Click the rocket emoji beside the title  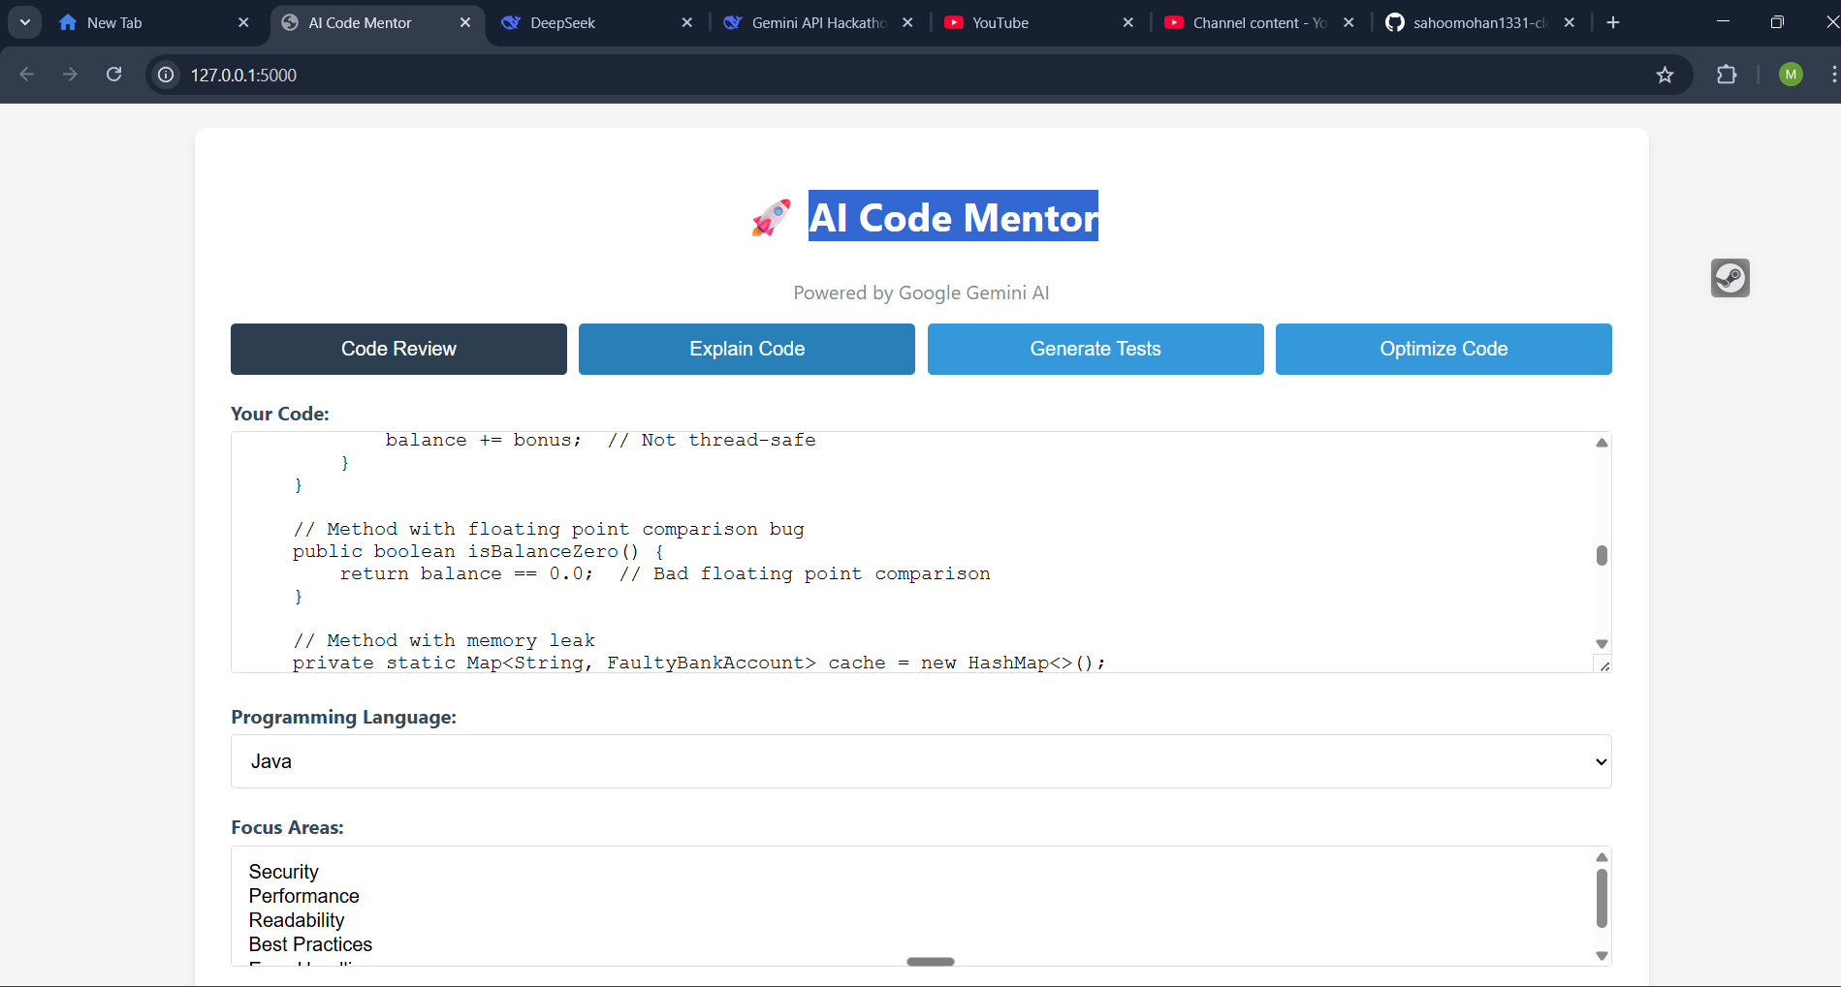tap(772, 218)
